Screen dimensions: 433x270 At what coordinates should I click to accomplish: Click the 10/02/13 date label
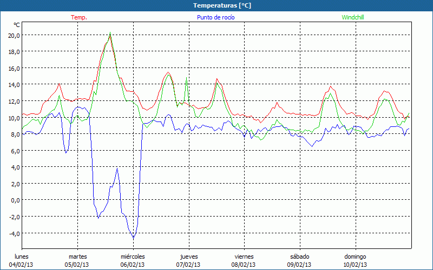tap(355, 265)
